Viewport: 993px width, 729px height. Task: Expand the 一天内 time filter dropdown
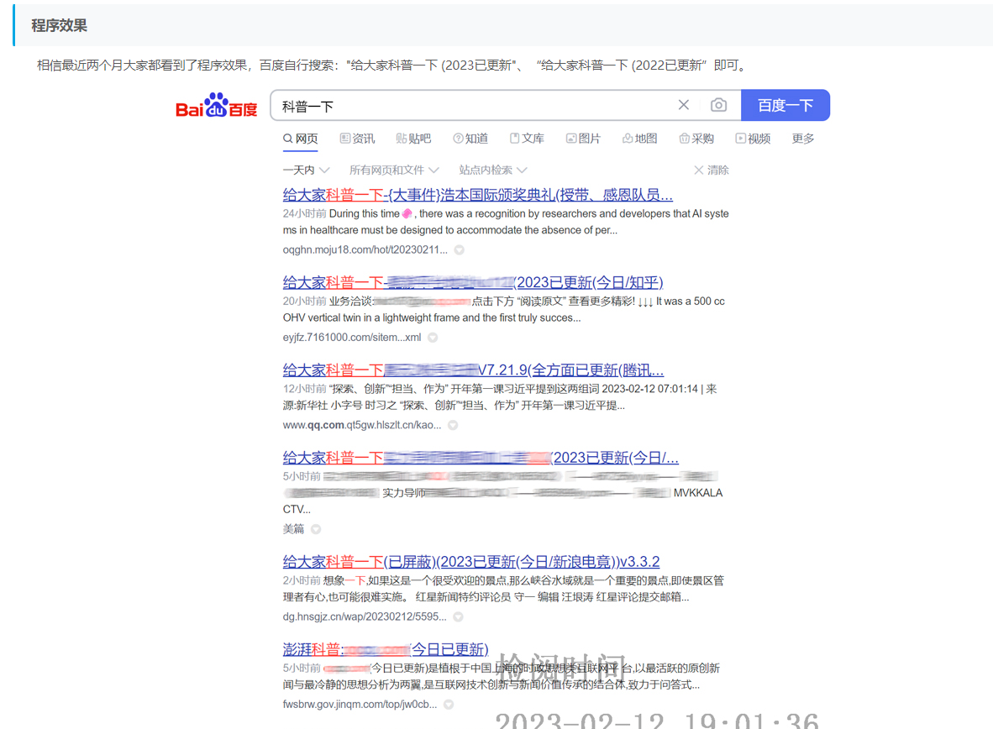click(306, 170)
